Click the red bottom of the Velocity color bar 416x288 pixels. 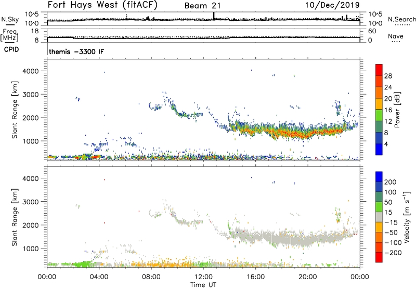point(379,257)
